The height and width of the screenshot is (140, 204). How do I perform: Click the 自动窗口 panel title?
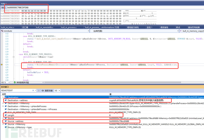tap(5, 87)
